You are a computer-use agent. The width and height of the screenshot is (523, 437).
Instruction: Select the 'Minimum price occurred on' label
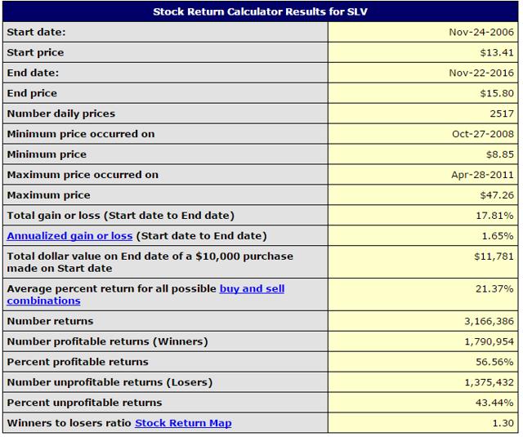81,134
